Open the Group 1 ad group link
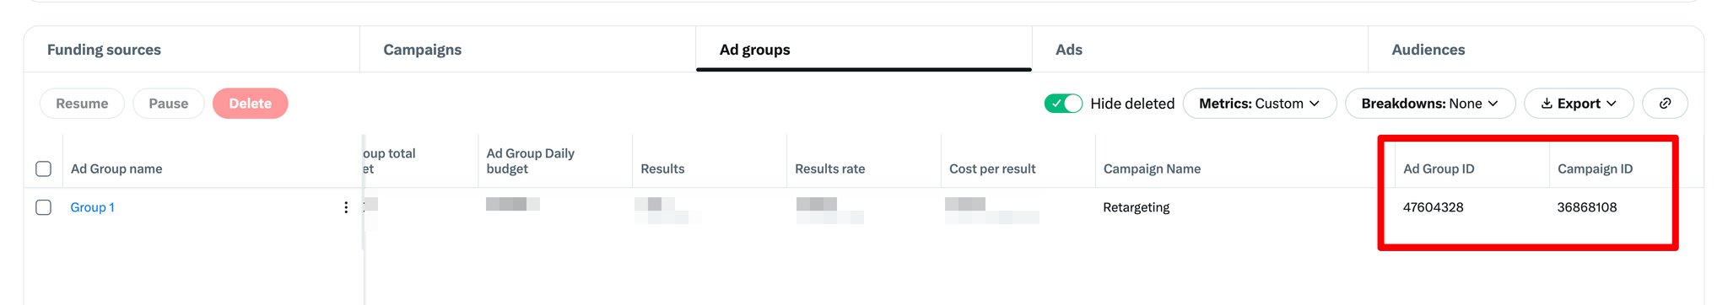Viewport: 1728px width, 305px height. tap(93, 207)
